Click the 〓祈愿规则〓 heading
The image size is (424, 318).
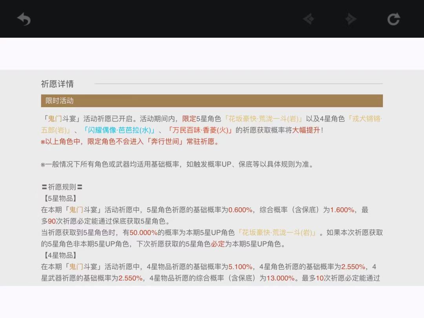point(62,187)
